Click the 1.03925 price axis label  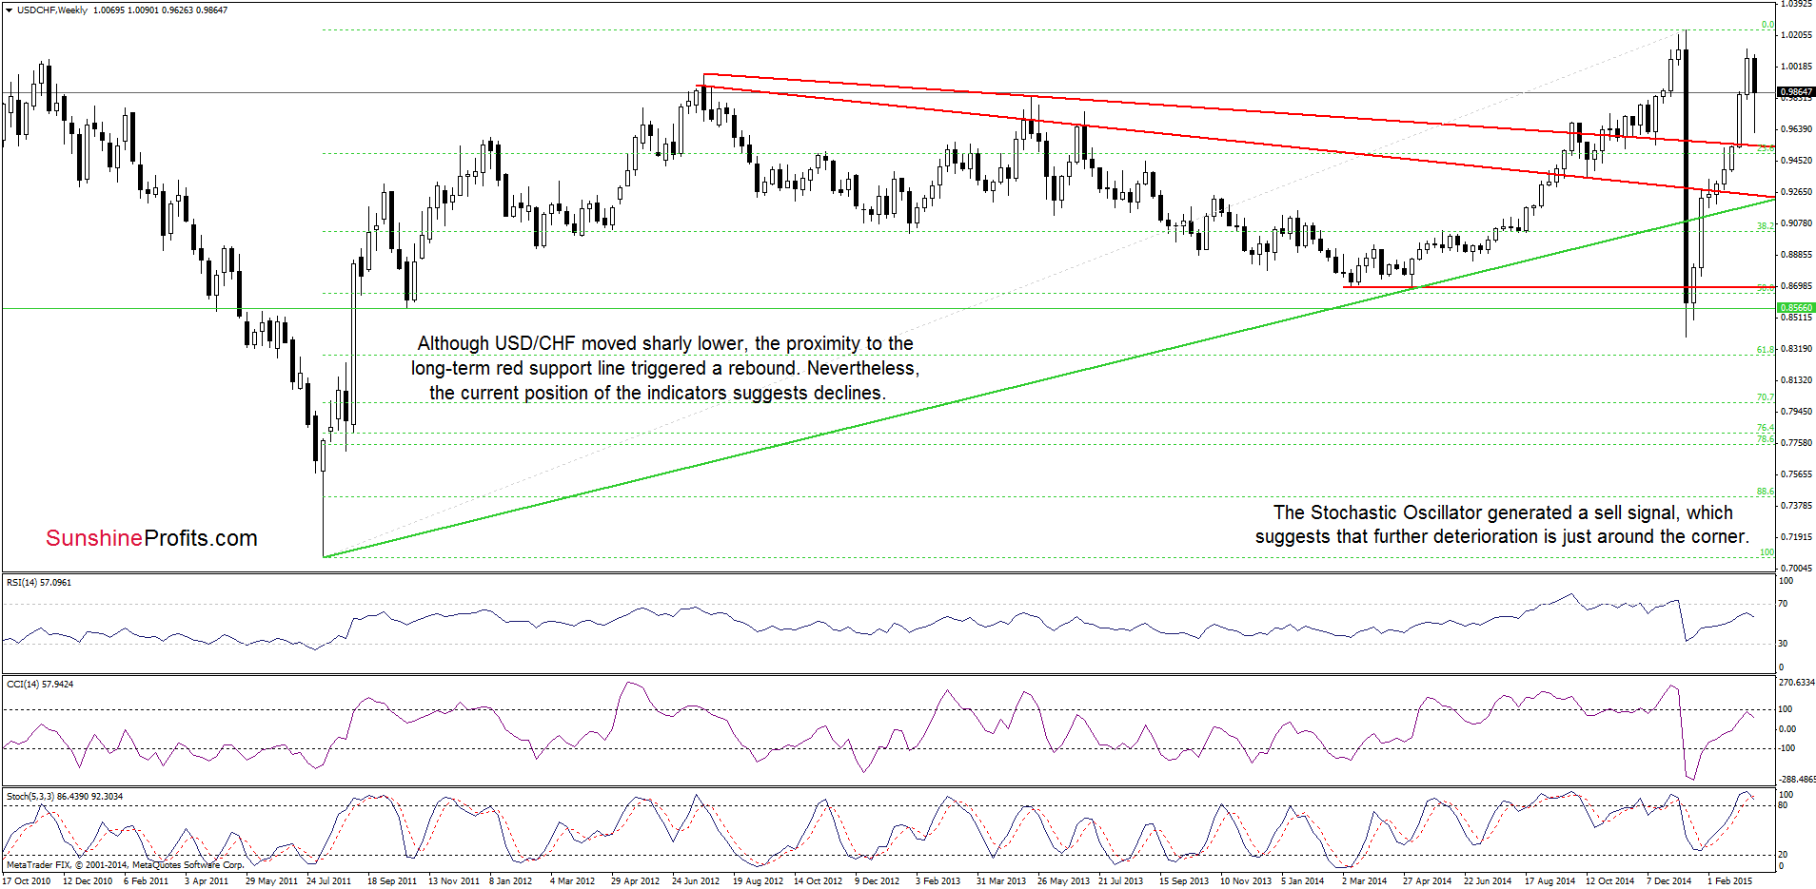pyautogui.click(x=1797, y=4)
